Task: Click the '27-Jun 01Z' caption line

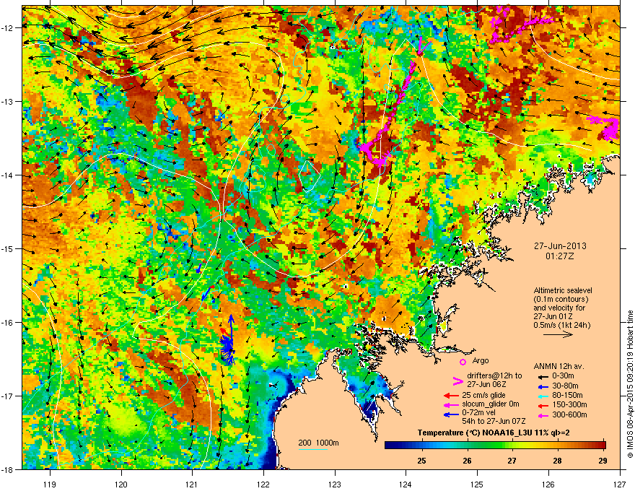Action: tap(553, 316)
